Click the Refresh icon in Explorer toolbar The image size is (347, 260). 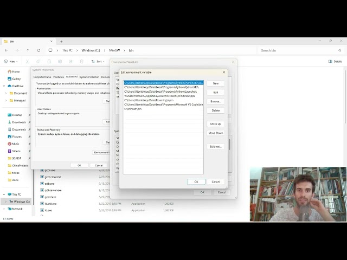click(x=38, y=50)
